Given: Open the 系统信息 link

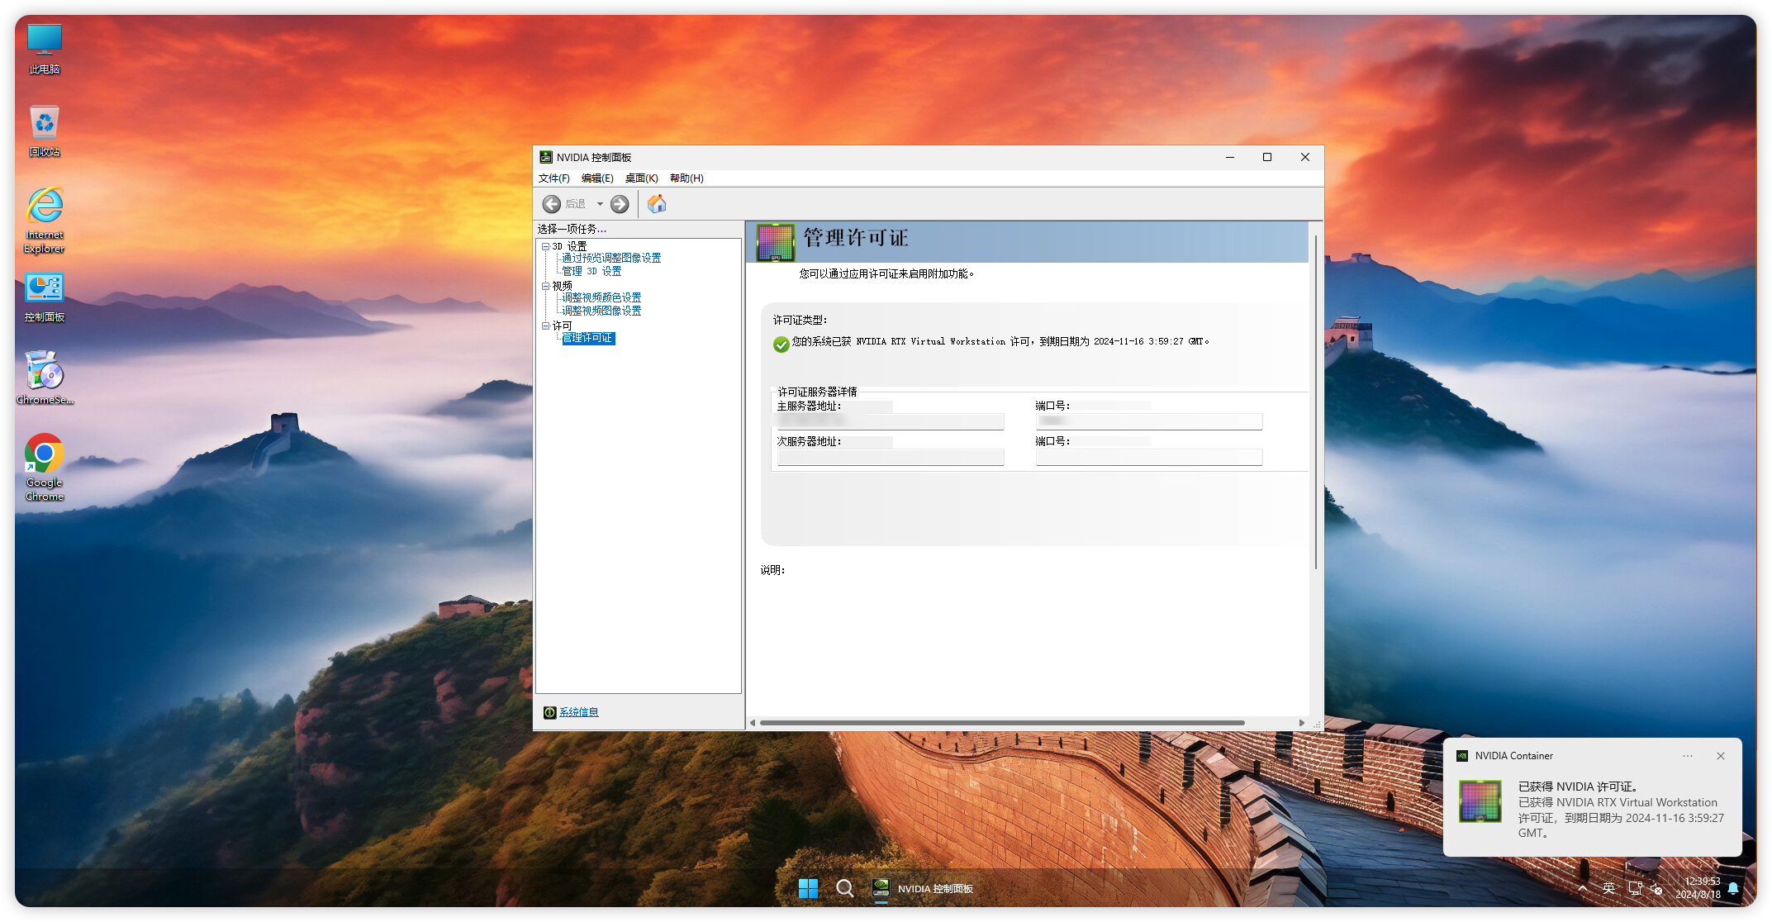Looking at the screenshot, I should 579,712.
